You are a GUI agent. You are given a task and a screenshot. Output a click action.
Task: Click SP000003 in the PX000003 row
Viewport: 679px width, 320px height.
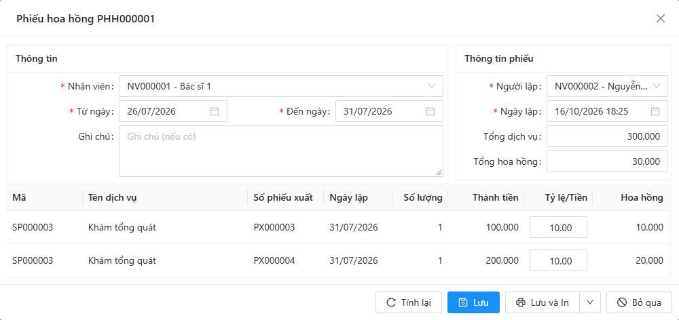pyautogui.click(x=33, y=227)
